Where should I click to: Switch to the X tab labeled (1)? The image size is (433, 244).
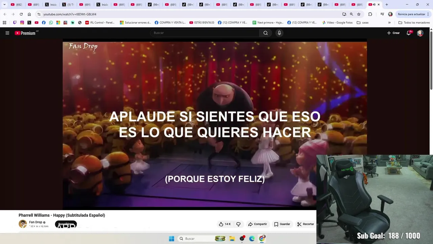pyautogui.click(x=68, y=5)
